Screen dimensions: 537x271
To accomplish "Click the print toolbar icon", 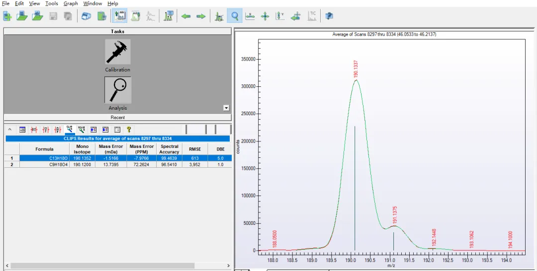I will (x=86, y=16).
